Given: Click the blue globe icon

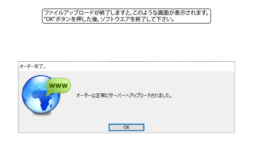Looking at the screenshot, I should pos(41,94).
